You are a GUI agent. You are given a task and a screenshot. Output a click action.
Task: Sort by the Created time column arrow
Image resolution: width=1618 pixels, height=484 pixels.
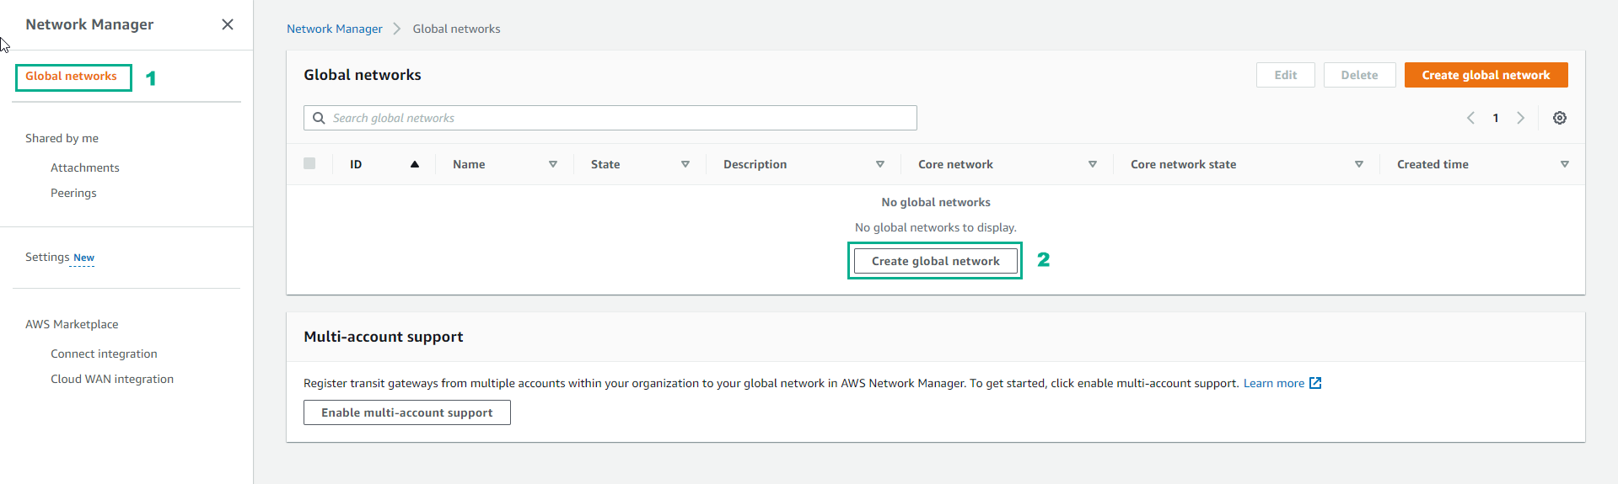[1565, 164]
